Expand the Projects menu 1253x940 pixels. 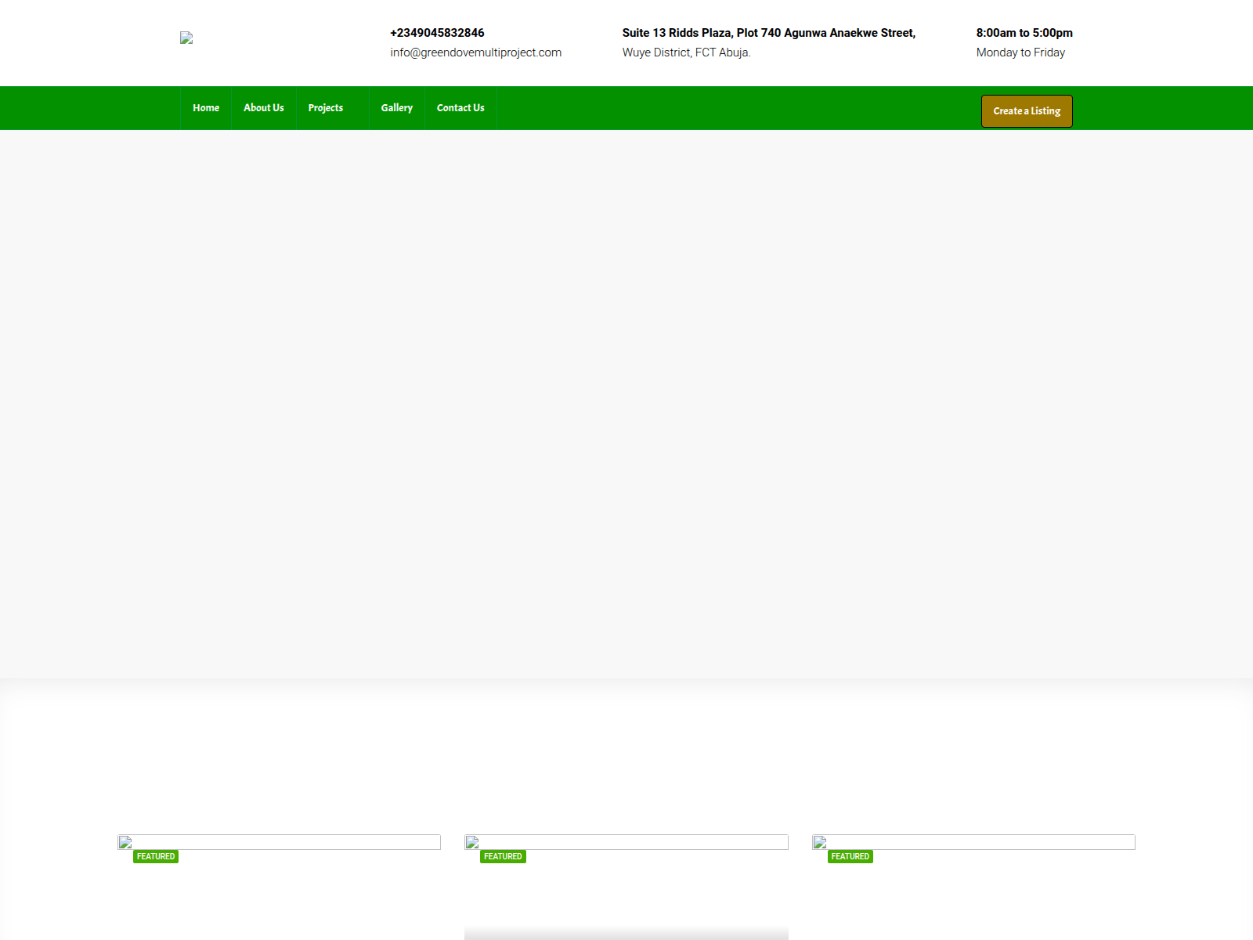point(326,108)
